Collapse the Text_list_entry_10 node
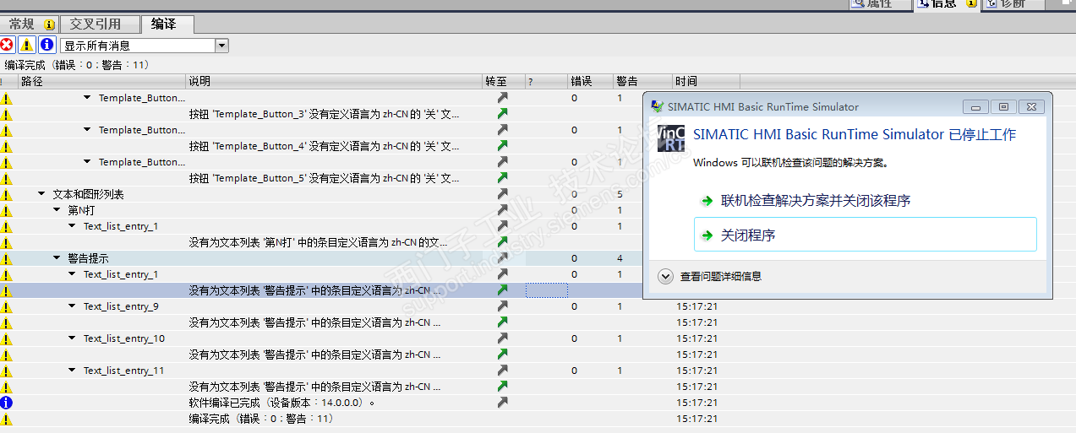The width and height of the screenshot is (1076, 433). [72, 338]
